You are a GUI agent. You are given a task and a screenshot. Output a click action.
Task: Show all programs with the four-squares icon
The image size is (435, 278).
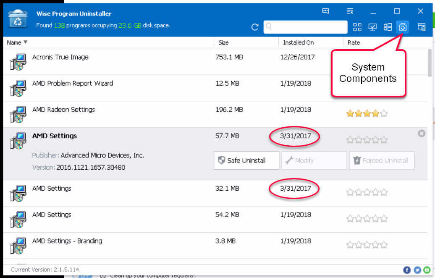point(357,27)
